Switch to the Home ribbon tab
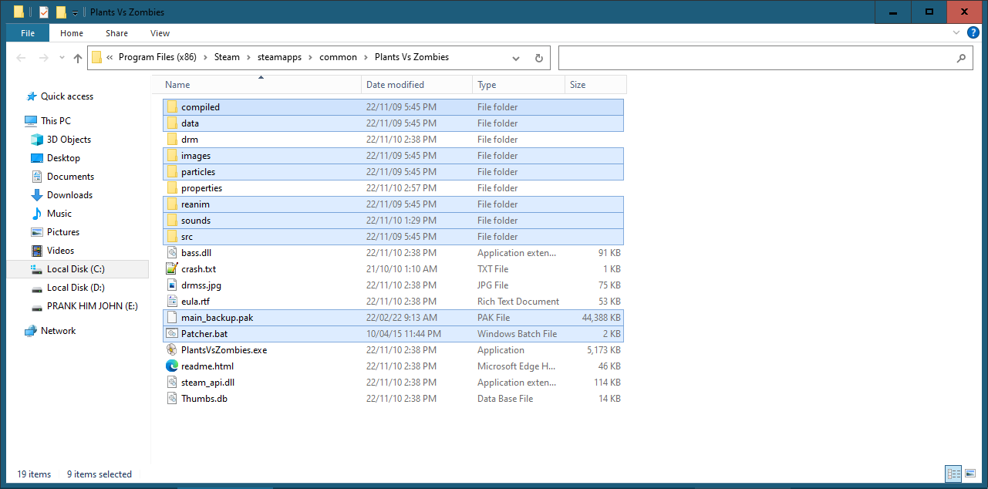The width and height of the screenshot is (988, 489). pos(72,33)
